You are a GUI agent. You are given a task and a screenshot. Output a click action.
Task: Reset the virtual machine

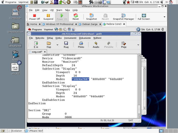click(x=76, y=17)
